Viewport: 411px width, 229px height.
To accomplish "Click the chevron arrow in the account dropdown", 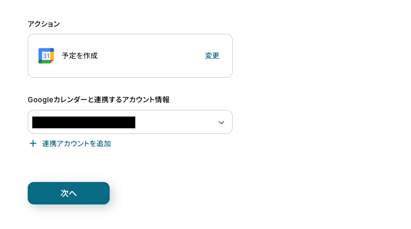I will tap(221, 123).
